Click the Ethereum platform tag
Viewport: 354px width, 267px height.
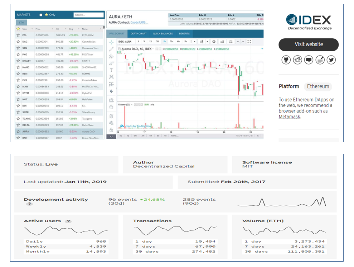point(318,87)
